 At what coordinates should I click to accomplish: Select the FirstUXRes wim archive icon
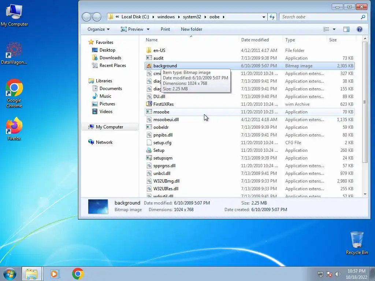(x=149, y=104)
